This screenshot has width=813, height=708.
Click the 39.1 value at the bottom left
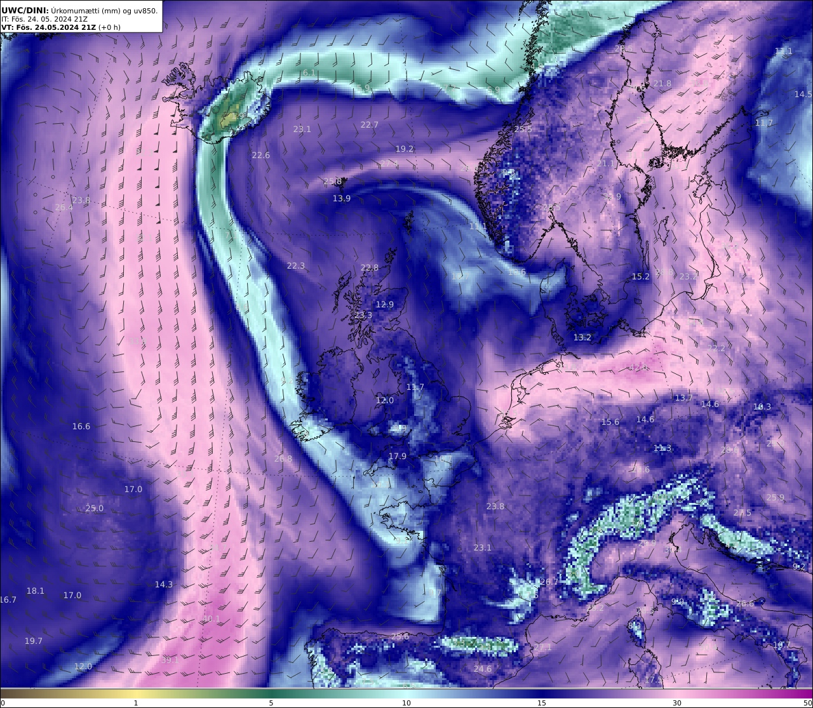(x=170, y=660)
